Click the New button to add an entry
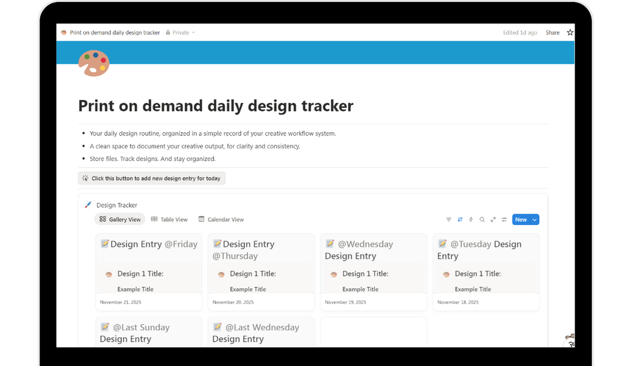 pyautogui.click(x=521, y=219)
